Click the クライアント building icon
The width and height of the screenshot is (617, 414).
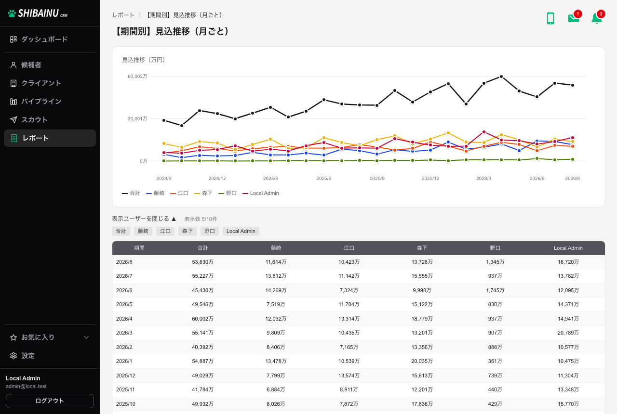[13, 83]
